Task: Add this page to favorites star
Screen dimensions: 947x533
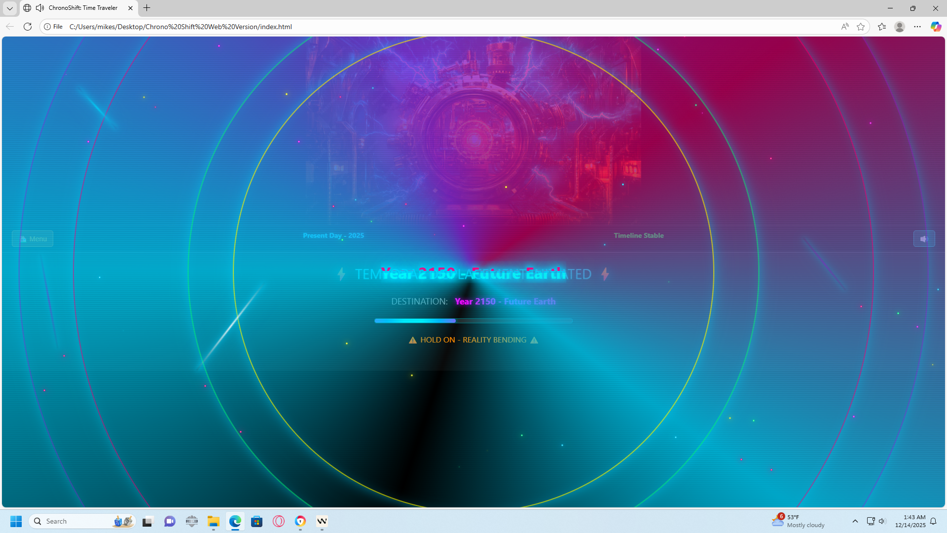Action: click(861, 27)
